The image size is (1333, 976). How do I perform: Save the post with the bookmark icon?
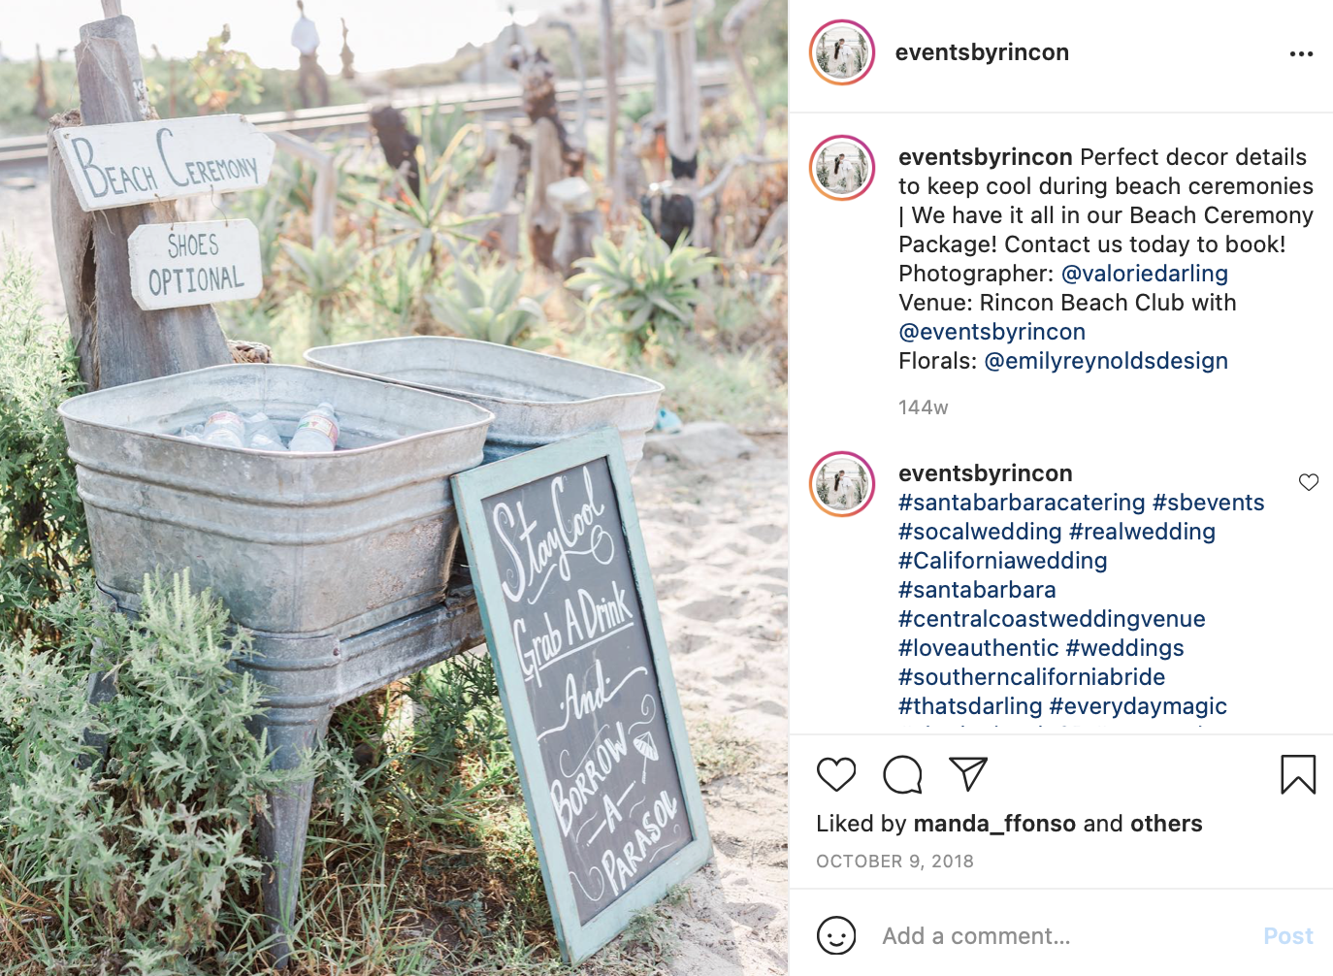point(1298,774)
